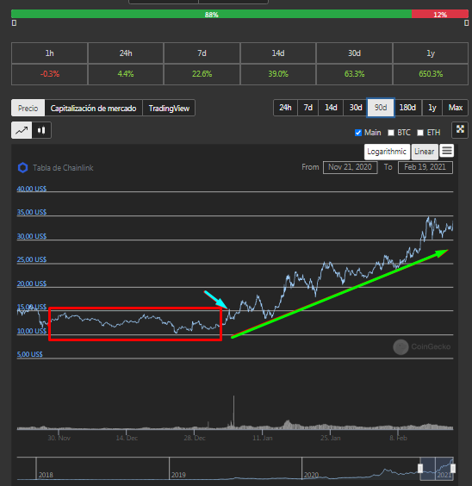The image size is (472, 486).
Task: Enable the BTC comparison checkbox
Action: pyautogui.click(x=391, y=133)
